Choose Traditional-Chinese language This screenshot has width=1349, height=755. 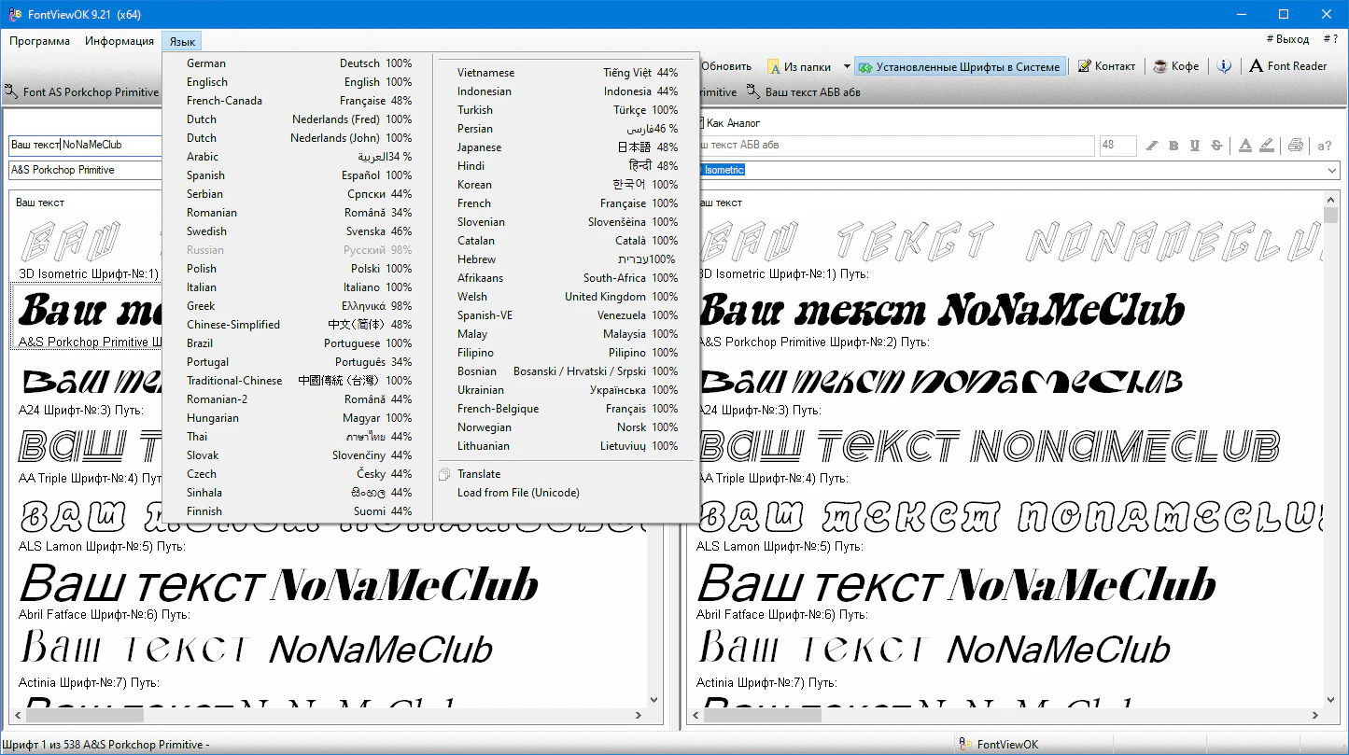(x=297, y=381)
